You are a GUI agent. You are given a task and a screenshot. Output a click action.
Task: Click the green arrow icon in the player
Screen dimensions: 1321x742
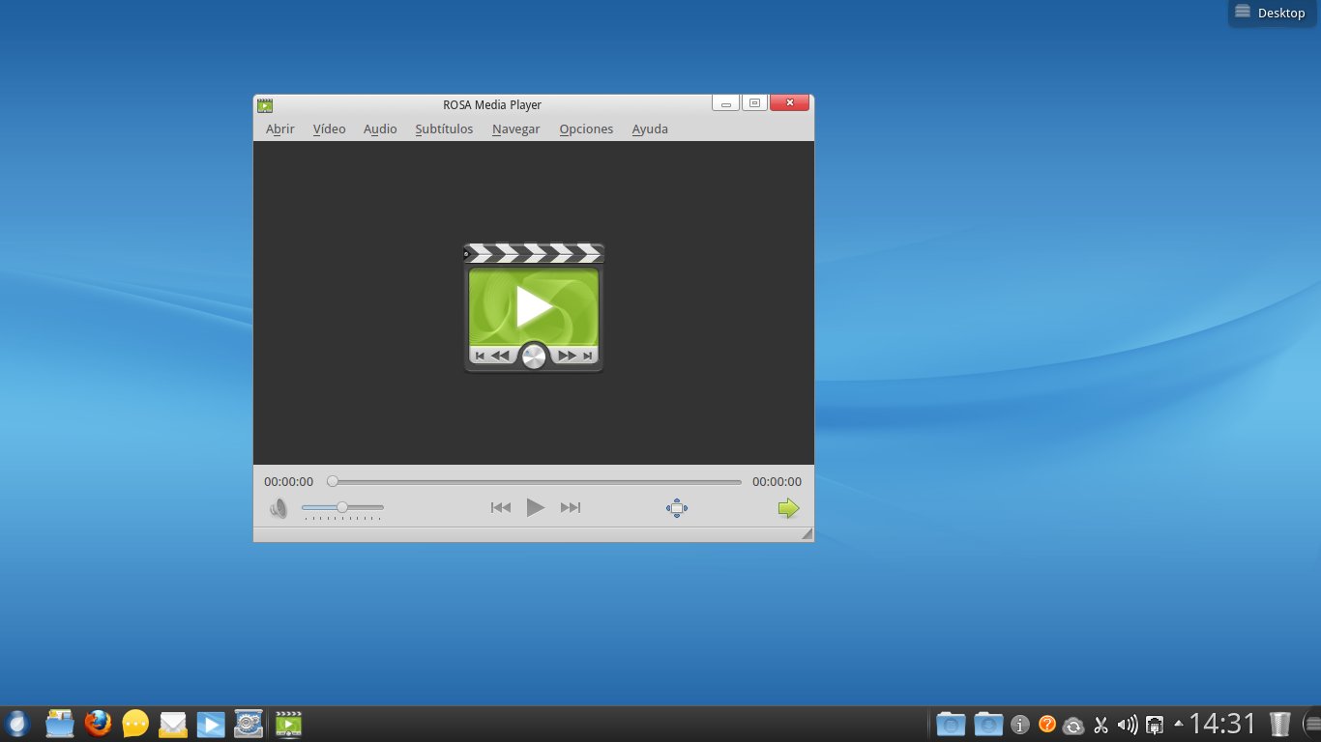789,508
